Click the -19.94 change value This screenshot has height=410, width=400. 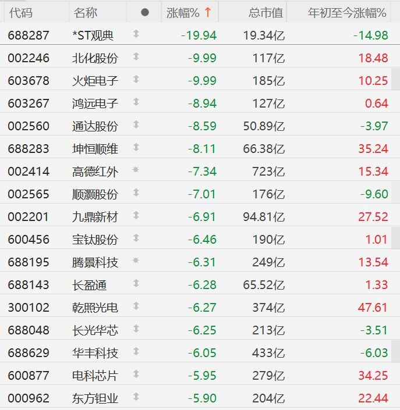tap(199, 35)
